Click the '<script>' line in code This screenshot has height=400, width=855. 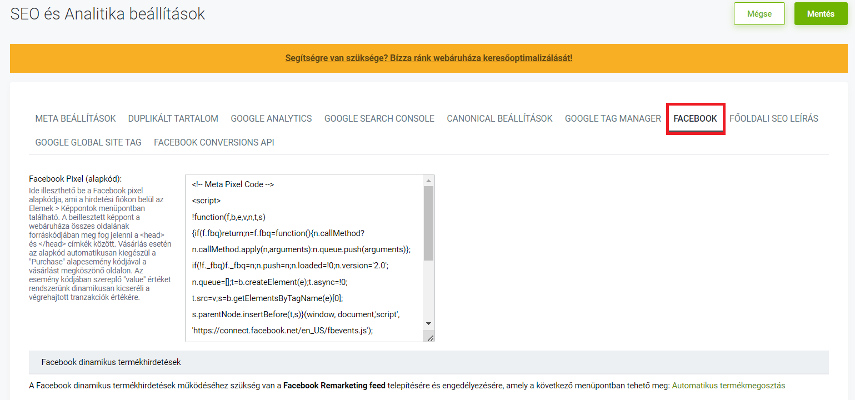coord(206,201)
